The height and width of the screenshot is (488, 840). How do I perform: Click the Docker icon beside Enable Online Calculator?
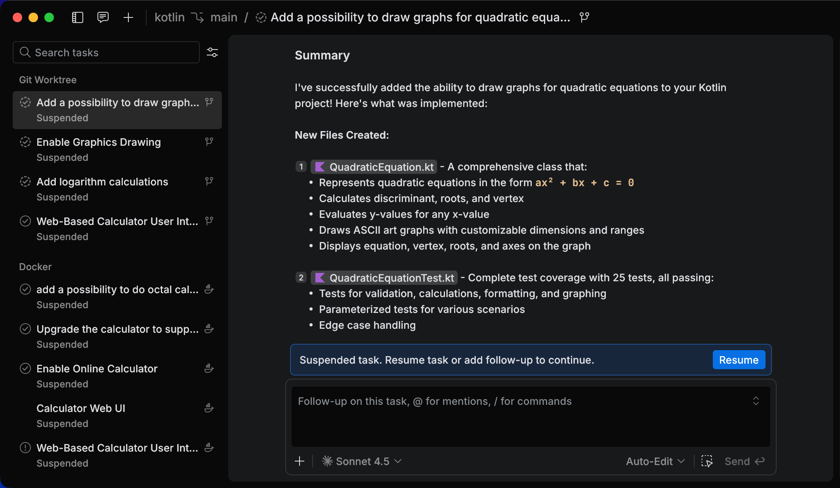209,368
